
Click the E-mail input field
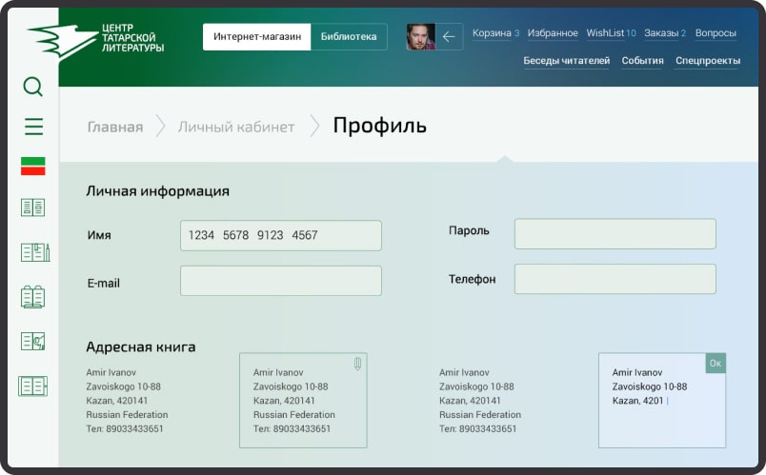(280, 281)
